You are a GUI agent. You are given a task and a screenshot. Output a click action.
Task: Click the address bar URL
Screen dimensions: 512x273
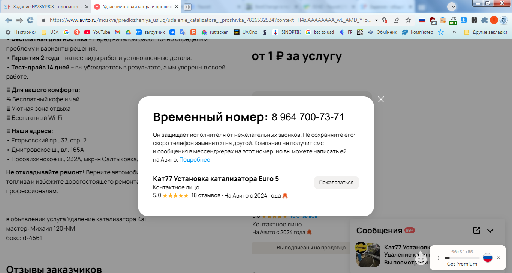211,20
